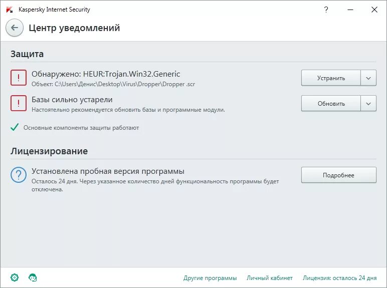Open help with the question mark icon
This screenshot has height=288, width=387.
point(326,10)
